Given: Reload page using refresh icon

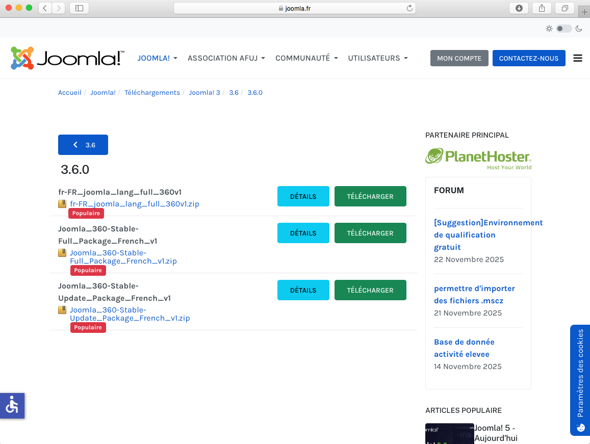Looking at the screenshot, I should (409, 8).
